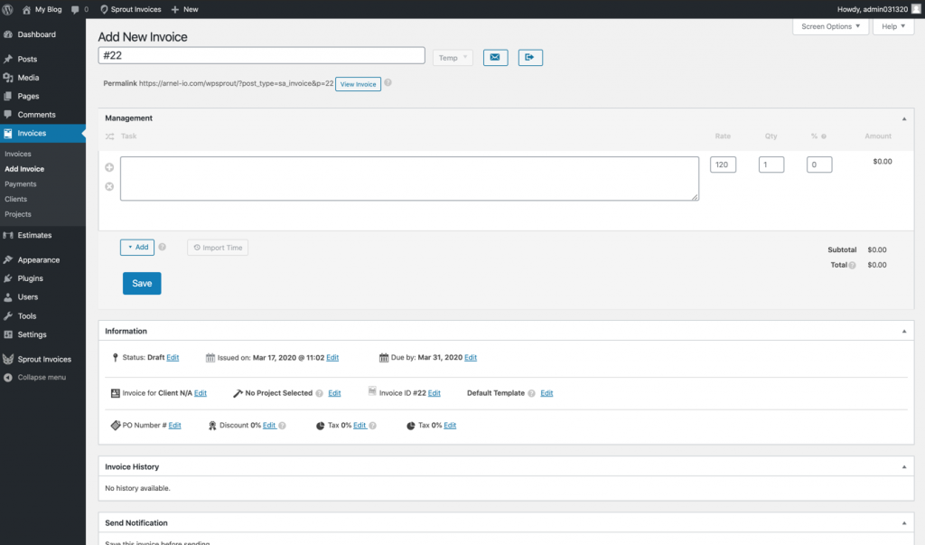Screen dimensions: 925x545
Task: Click the invoice title field
Action: click(261, 56)
